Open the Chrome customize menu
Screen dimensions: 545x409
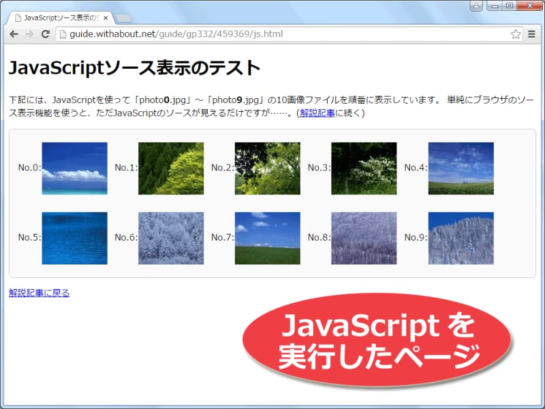pyautogui.click(x=533, y=34)
